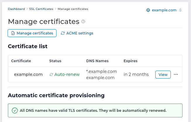
Task: Expand the example.com domain selector arrows
Action: (180, 10)
